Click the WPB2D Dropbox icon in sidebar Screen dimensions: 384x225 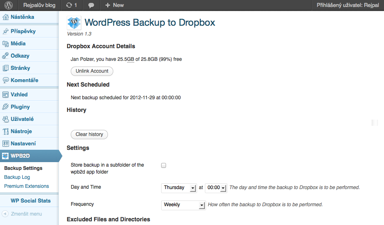(5, 156)
